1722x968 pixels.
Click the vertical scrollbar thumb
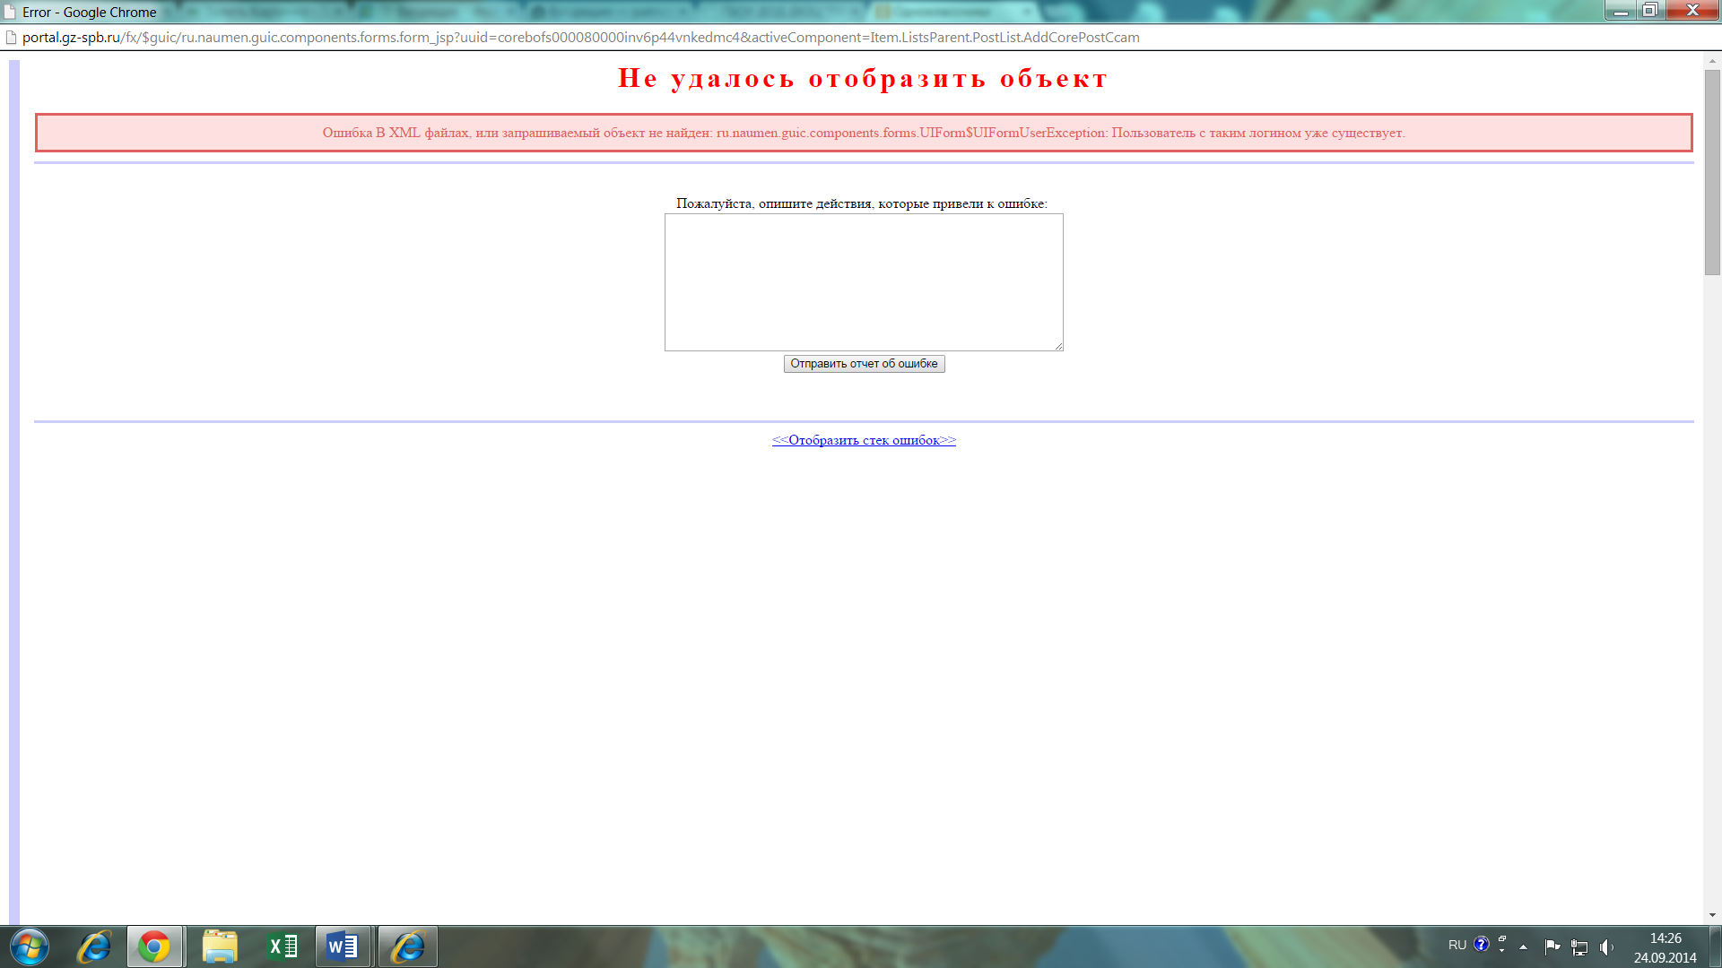[1712, 170]
